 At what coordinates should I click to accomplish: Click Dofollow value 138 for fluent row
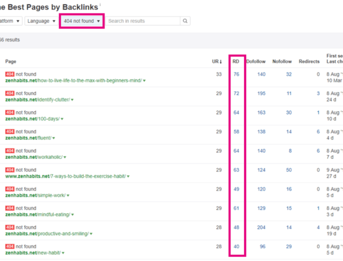[261, 132]
